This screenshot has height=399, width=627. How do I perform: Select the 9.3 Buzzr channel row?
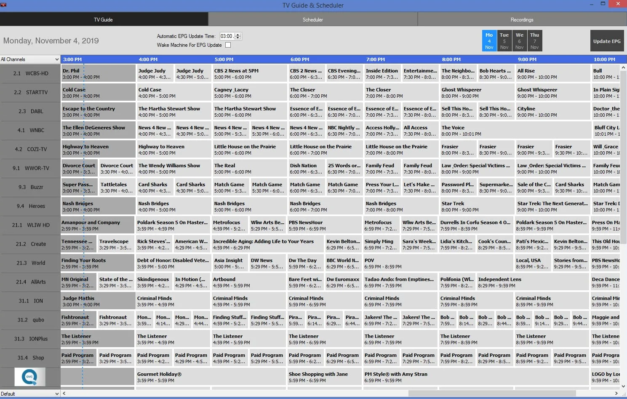click(x=30, y=187)
